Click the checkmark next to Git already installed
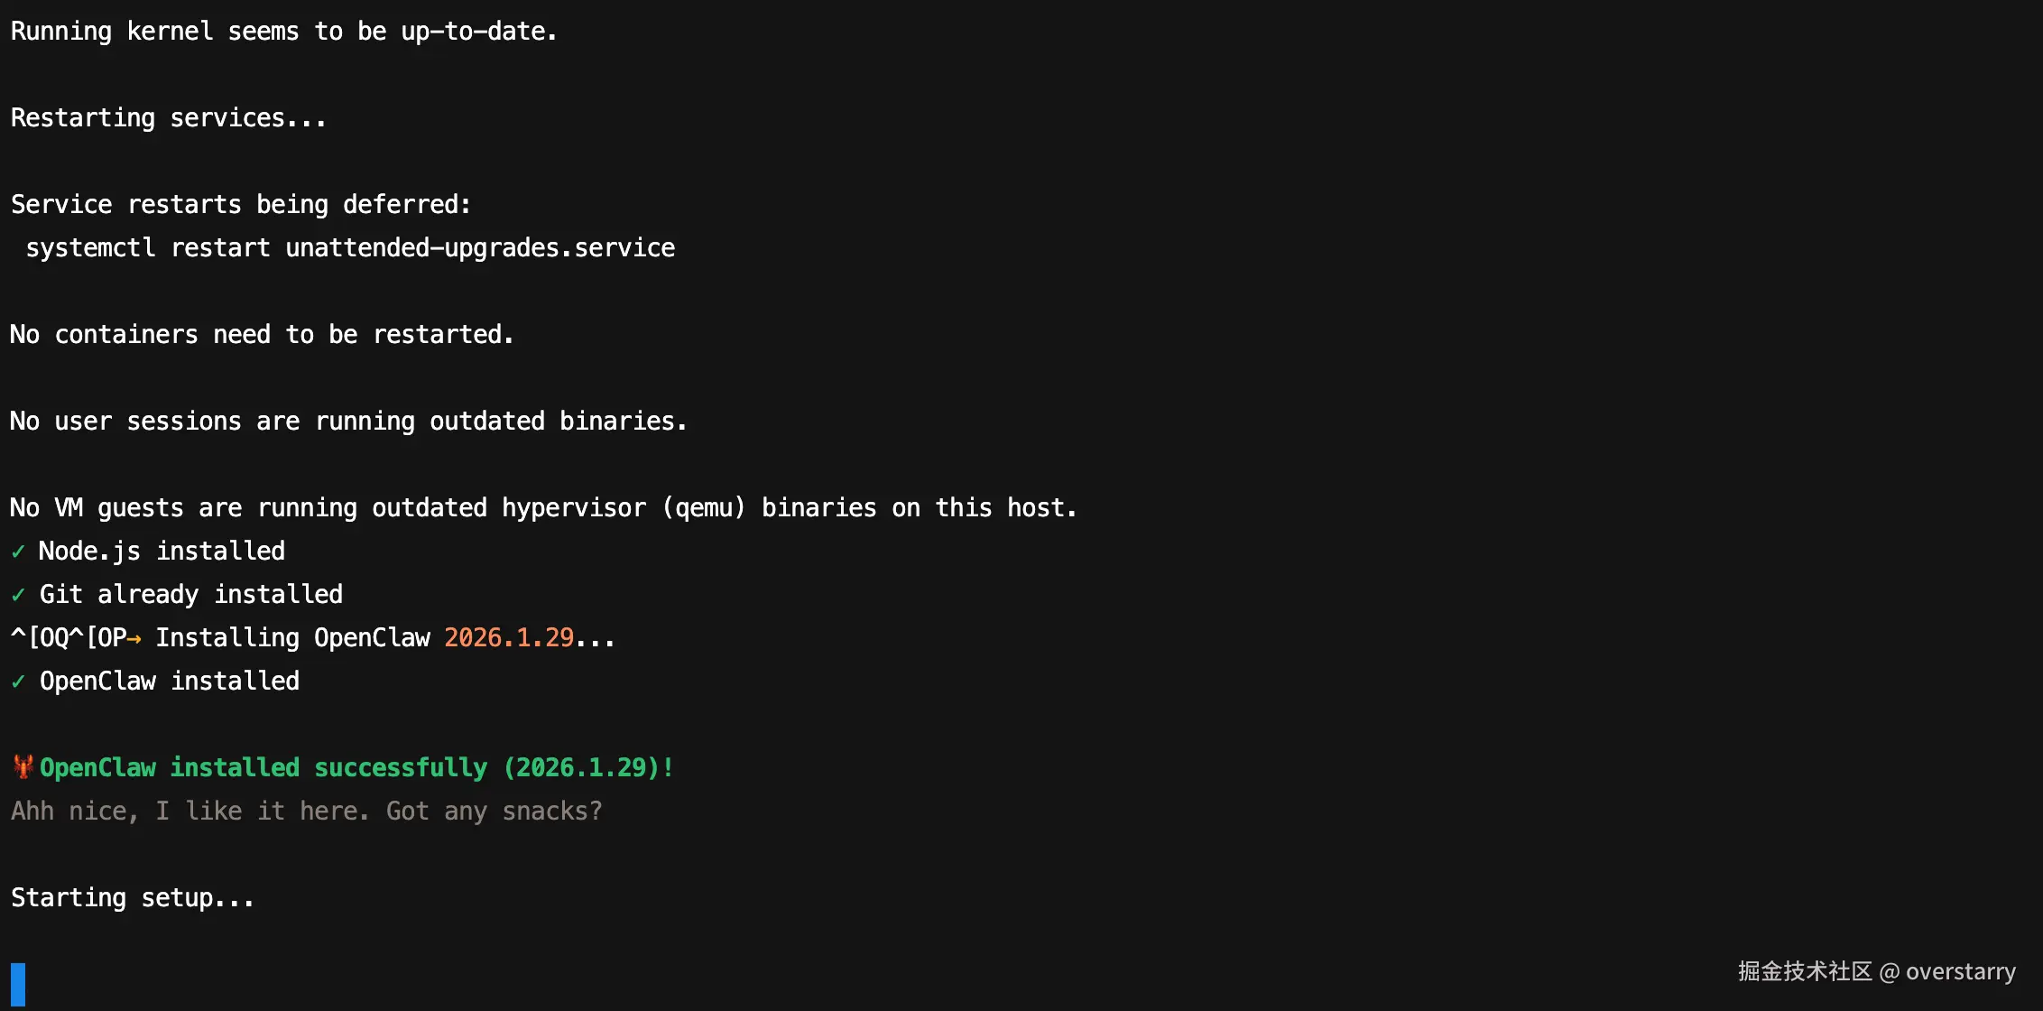 [18, 595]
